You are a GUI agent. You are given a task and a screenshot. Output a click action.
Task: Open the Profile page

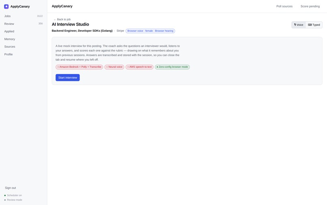pyautogui.click(x=24, y=54)
